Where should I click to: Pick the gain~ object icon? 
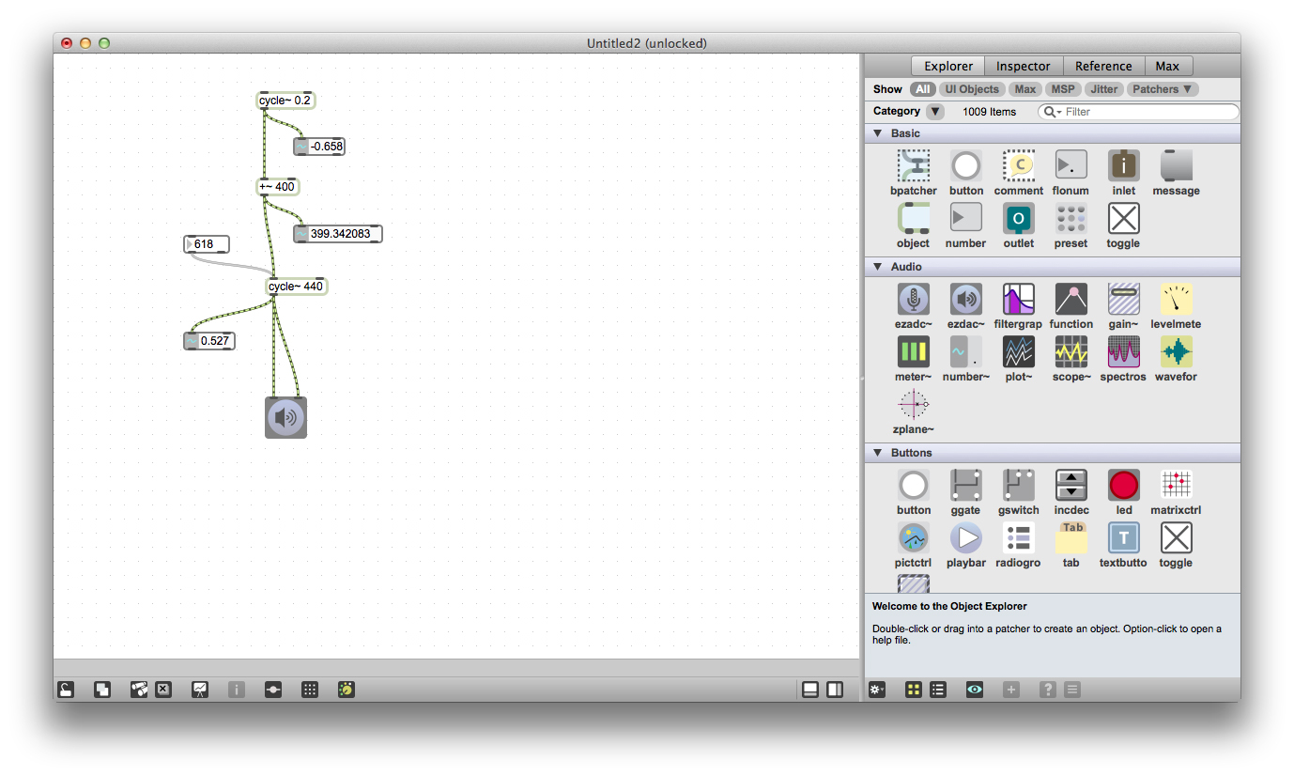[1123, 300]
